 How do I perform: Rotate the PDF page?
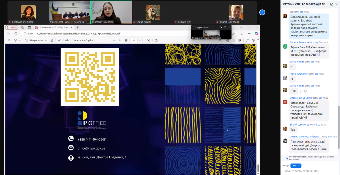pyautogui.click(x=148, y=40)
